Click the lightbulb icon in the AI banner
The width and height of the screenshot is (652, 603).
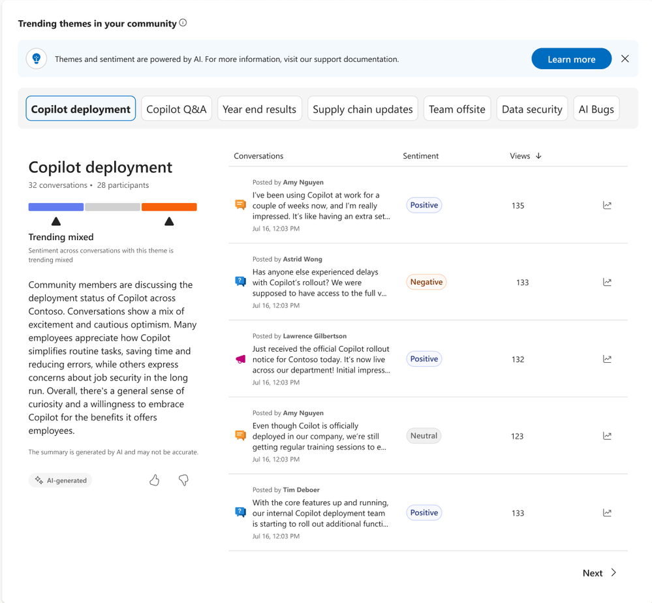tap(37, 59)
